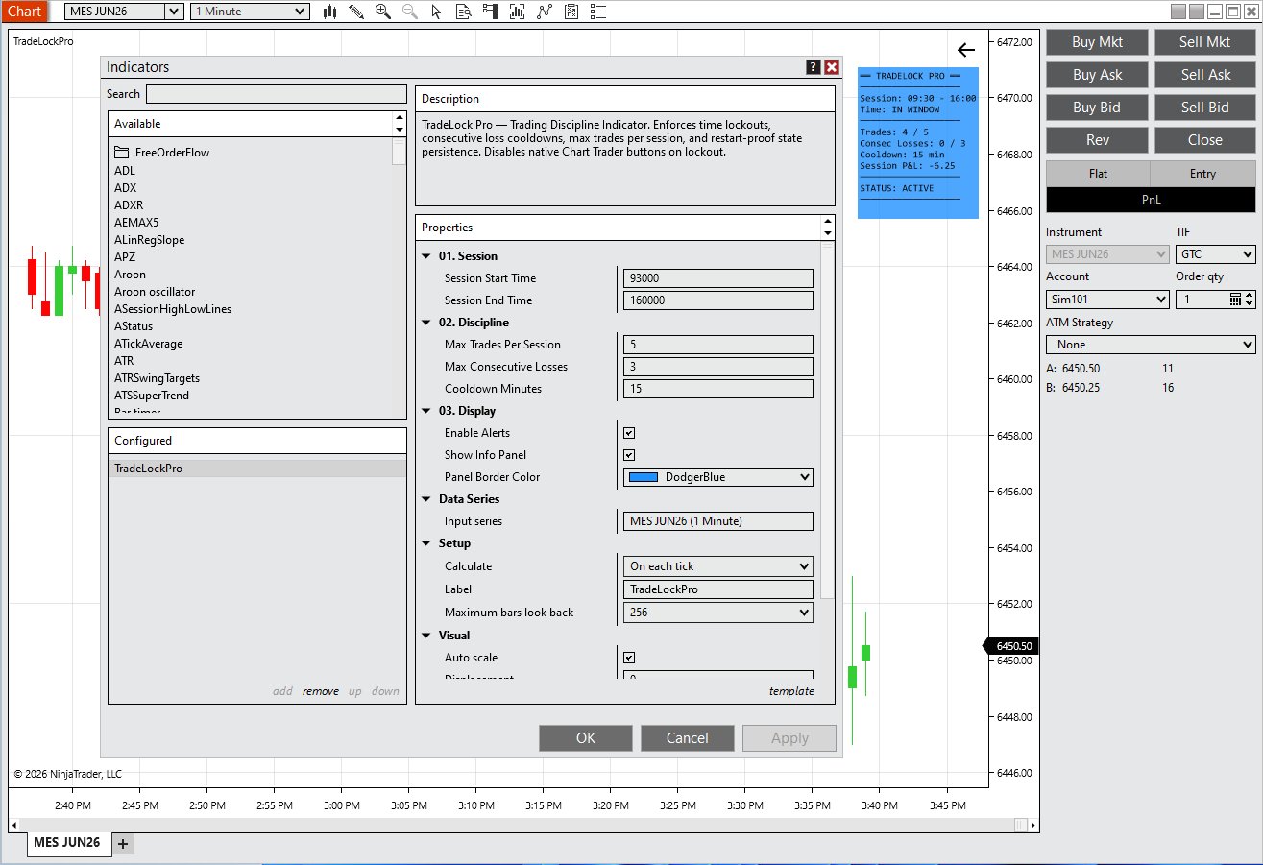Open the Data Series settings icon
The image size is (1263, 865).
[517, 12]
